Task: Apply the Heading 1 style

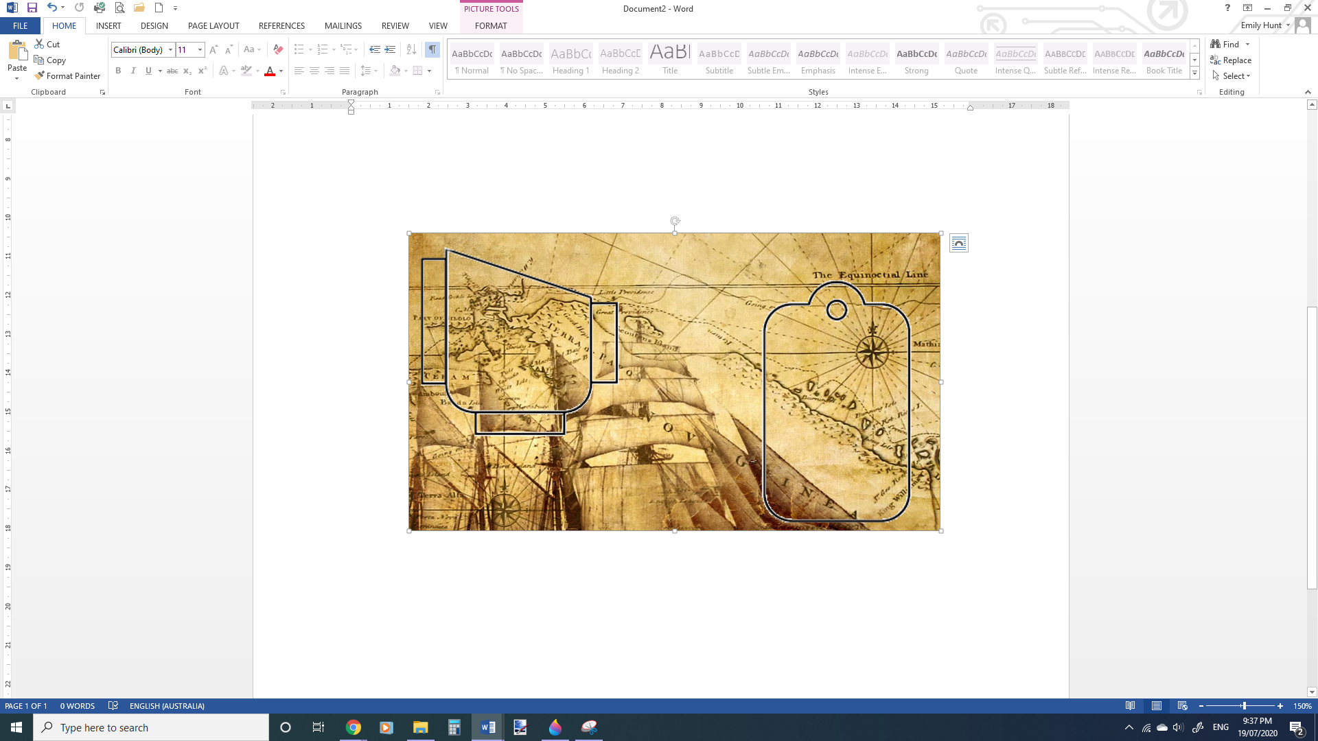Action: click(570, 60)
